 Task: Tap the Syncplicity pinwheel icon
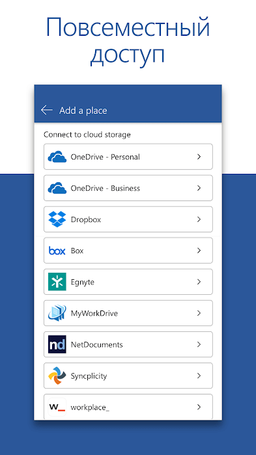(57, 376)
